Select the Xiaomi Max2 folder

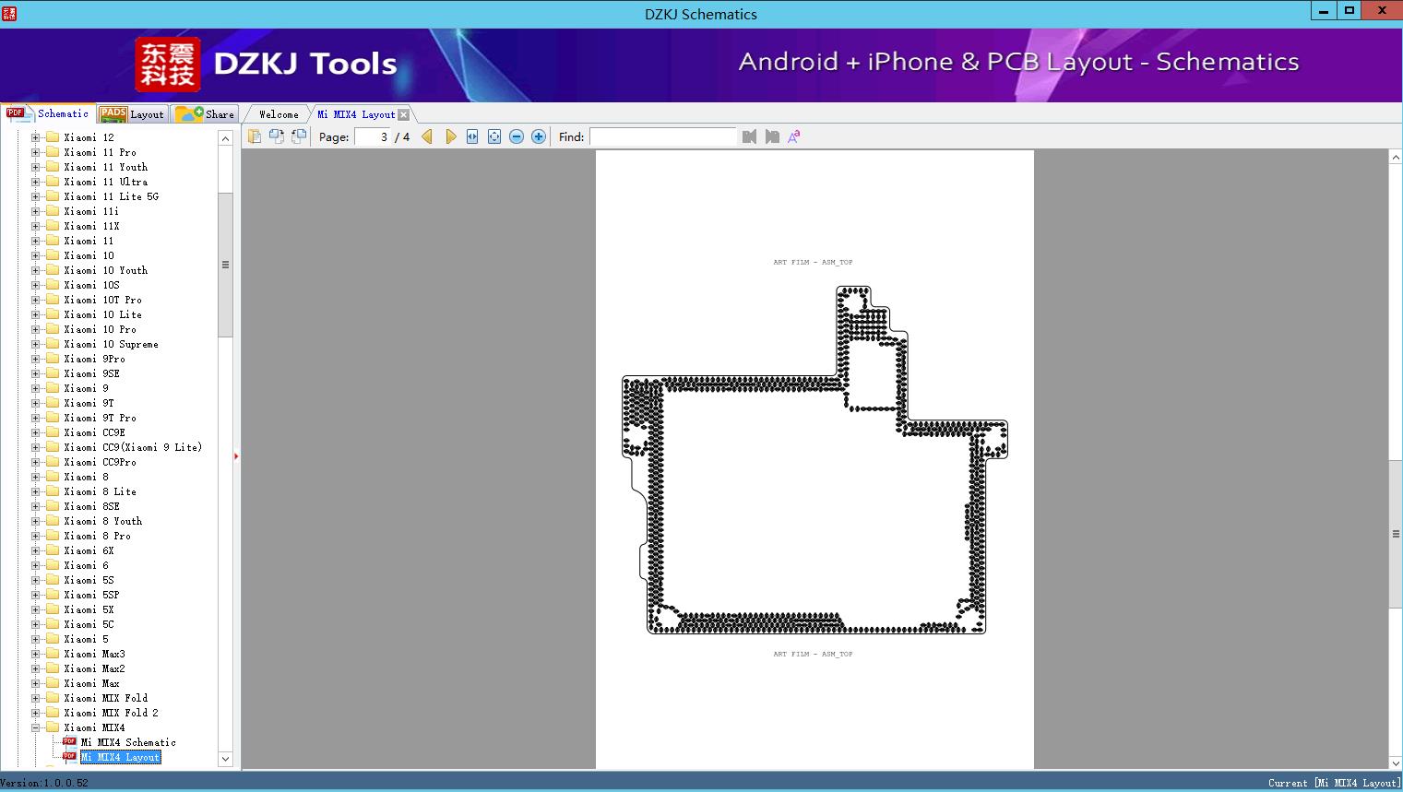[95, 668]
